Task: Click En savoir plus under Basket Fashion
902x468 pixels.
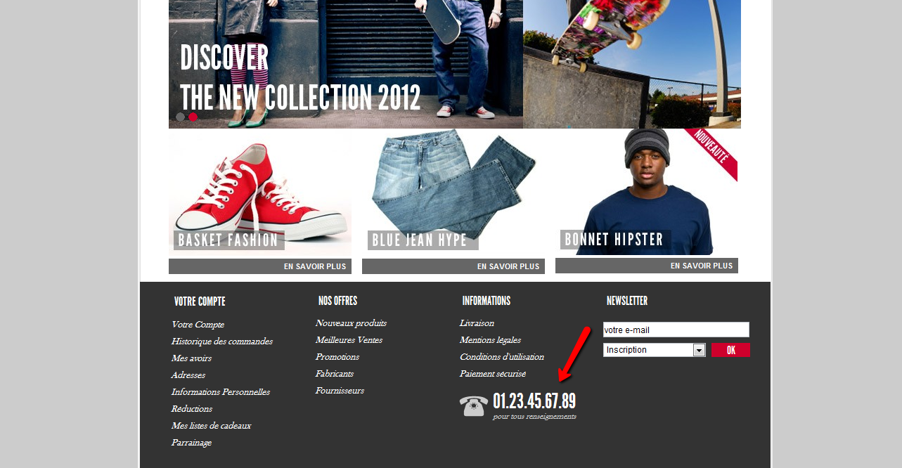Action: coord(260,266)
